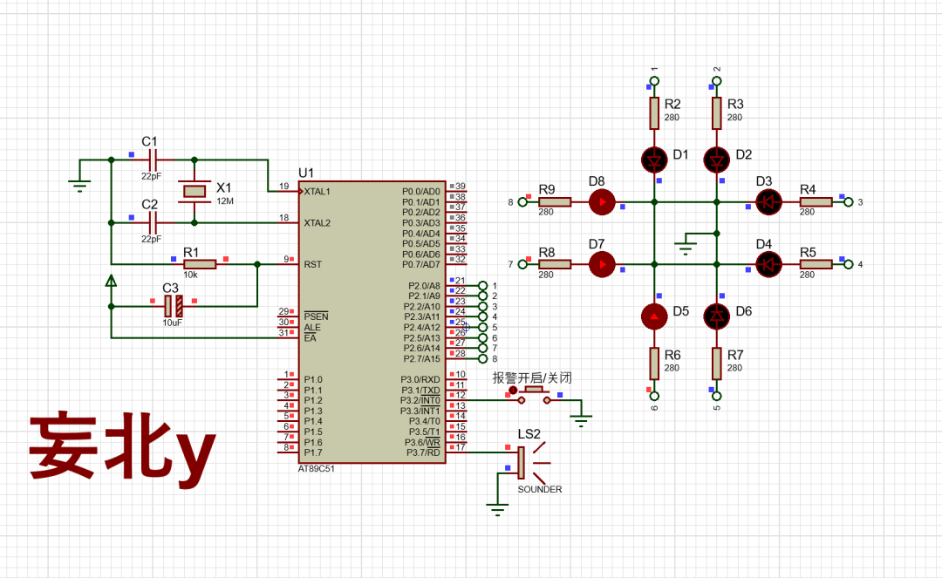The image size is (942, 578).
Task: Select capacitor C1 symbol
Action: [x=153, y=160]
